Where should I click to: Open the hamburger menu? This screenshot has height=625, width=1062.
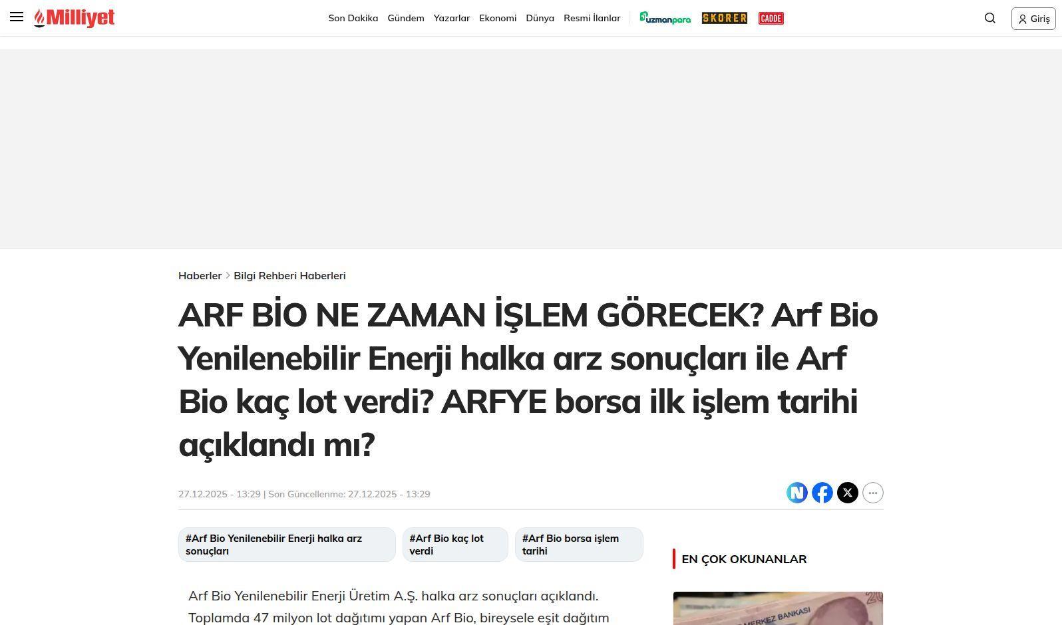(x=17, y=17)
